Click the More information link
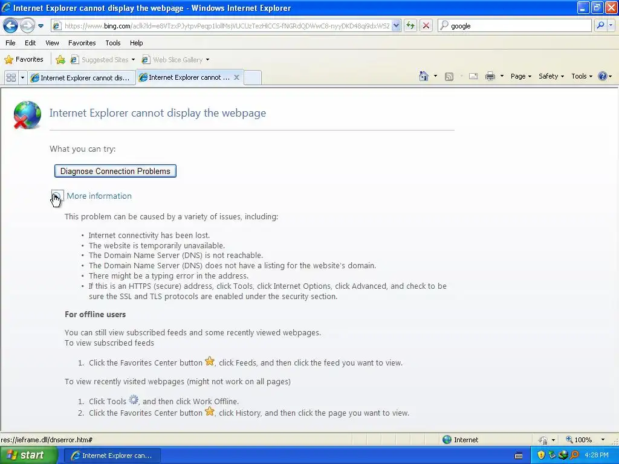 [x=99, y=196]
